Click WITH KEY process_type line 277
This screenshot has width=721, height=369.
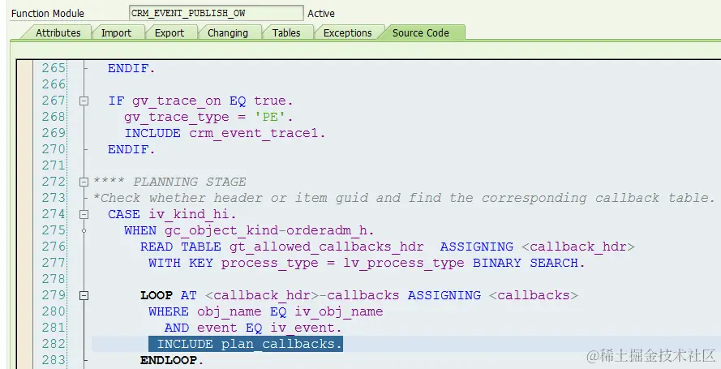[367, 263]
